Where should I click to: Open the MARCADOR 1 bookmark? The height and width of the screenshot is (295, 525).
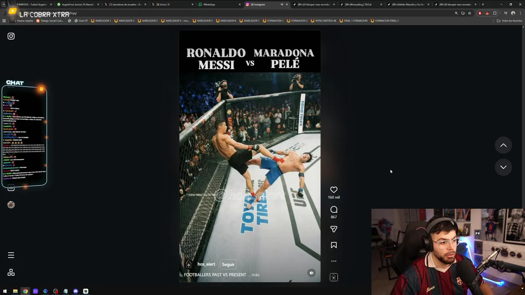click(x=101, y=20)
